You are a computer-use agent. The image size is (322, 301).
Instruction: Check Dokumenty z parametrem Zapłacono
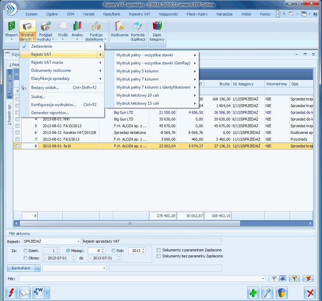(158, 250)
